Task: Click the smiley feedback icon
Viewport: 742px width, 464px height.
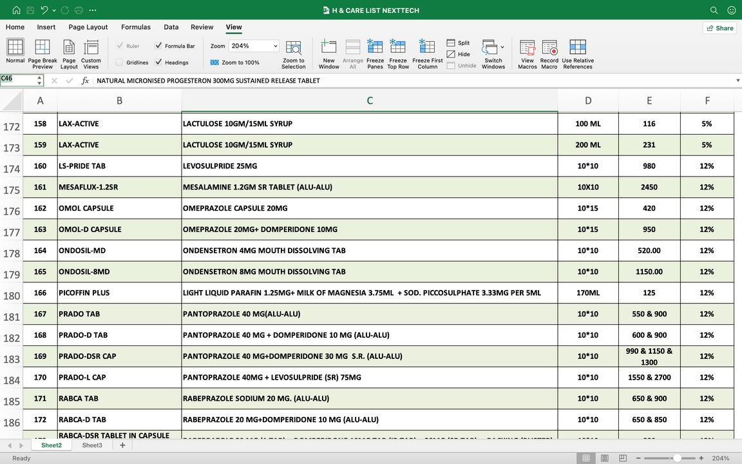Action: (731, 10)
